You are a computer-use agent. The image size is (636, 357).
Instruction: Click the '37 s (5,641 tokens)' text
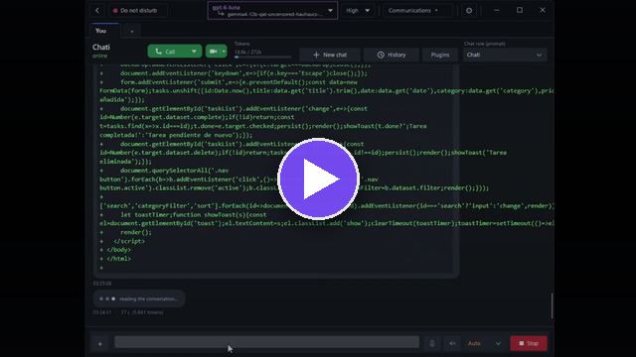click(x=142, y=312)
